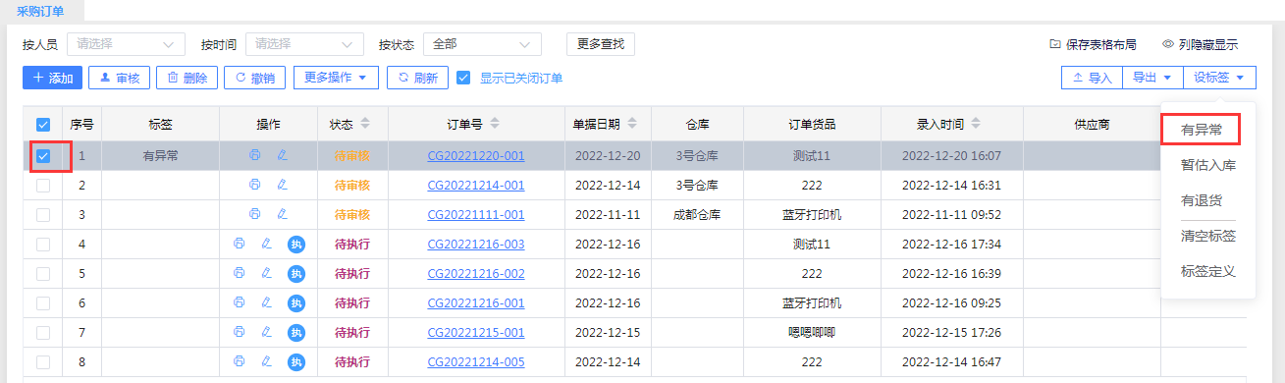Viewport: 1285px width, 383px height.
Task: Click the 刷新 button
Action: (417, 78)
